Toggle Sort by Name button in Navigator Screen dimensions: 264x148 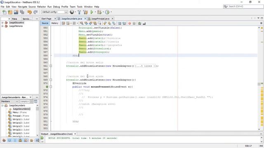click(37, 140)
